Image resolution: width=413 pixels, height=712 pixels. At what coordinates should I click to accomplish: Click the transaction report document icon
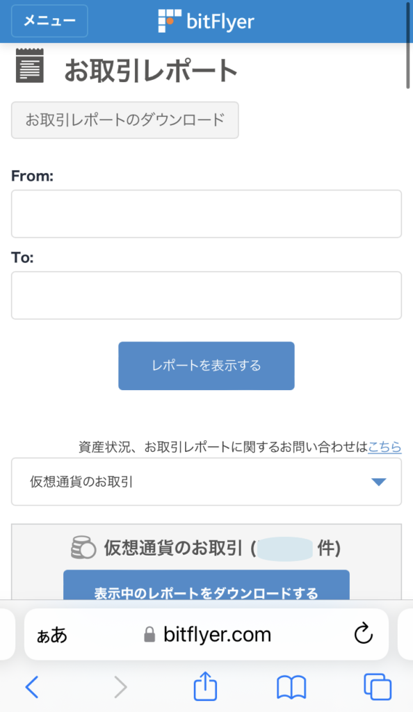pos(30,66)
